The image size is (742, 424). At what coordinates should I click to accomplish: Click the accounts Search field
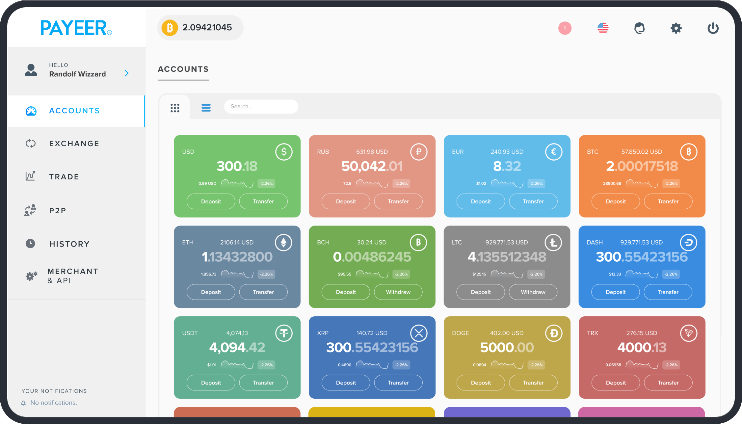pyautogui.click(x=261, y=107)
